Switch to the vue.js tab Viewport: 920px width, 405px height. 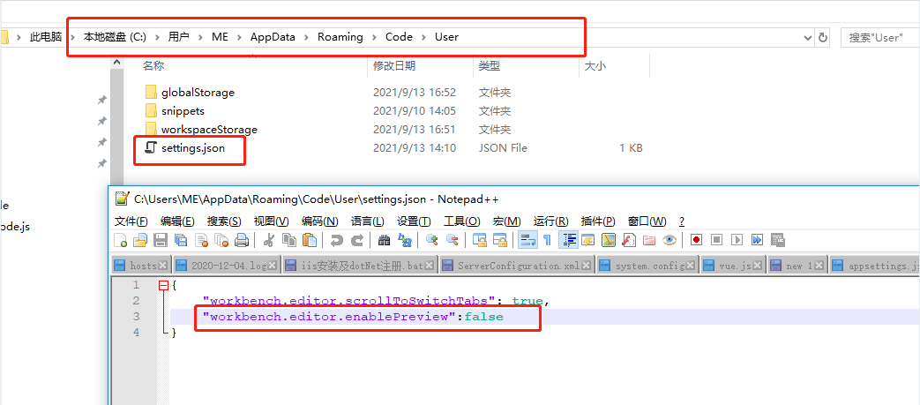point(733,266)
